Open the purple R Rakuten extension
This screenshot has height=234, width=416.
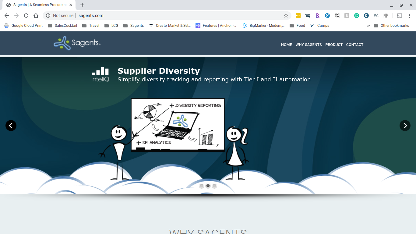pos(318,16)
